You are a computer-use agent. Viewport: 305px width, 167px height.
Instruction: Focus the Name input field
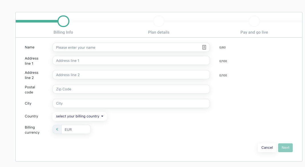(x=131, y=47)
